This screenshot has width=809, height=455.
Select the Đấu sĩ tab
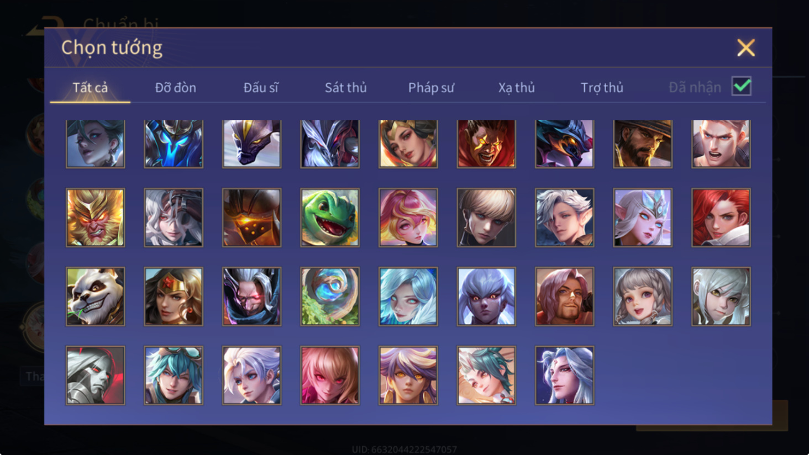point(261,87)
